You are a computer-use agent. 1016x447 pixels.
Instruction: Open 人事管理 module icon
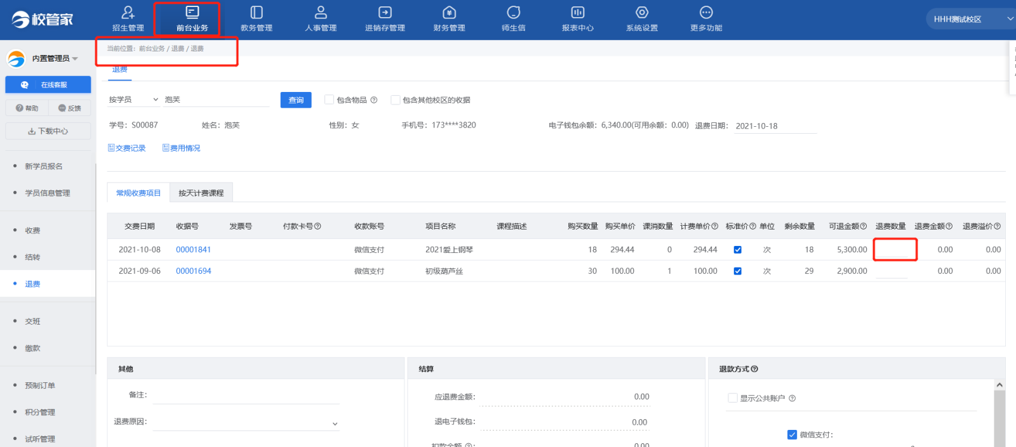(321, 12)
